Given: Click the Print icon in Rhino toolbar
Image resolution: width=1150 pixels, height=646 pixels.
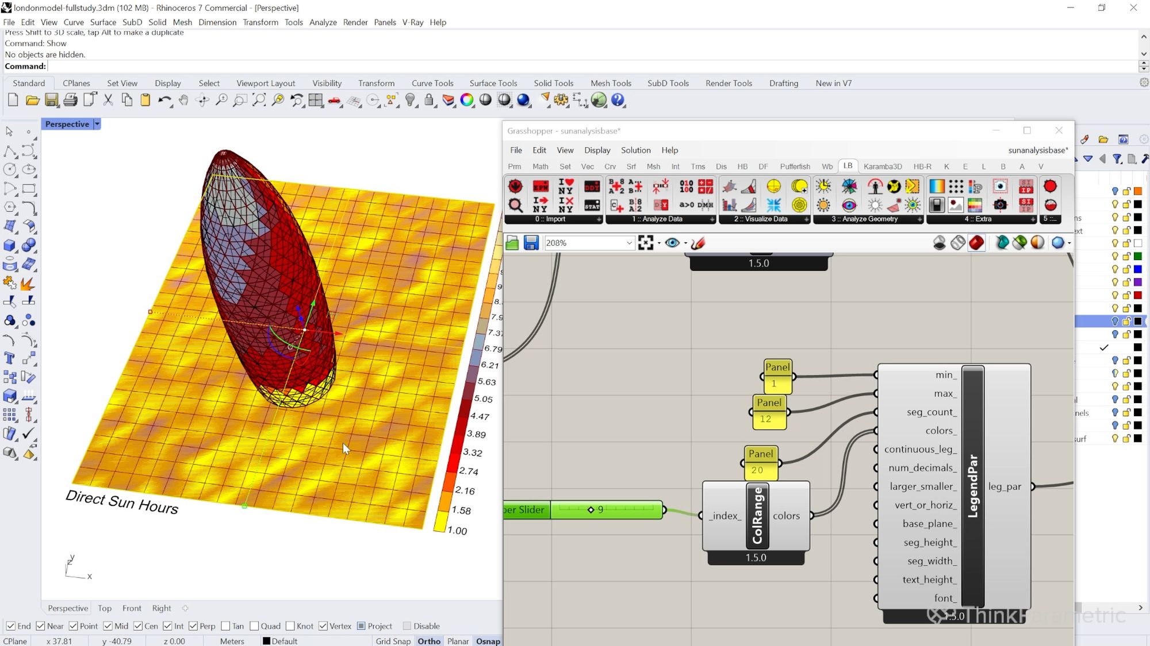Looking at the screenshot, I should tap(70, 100).
